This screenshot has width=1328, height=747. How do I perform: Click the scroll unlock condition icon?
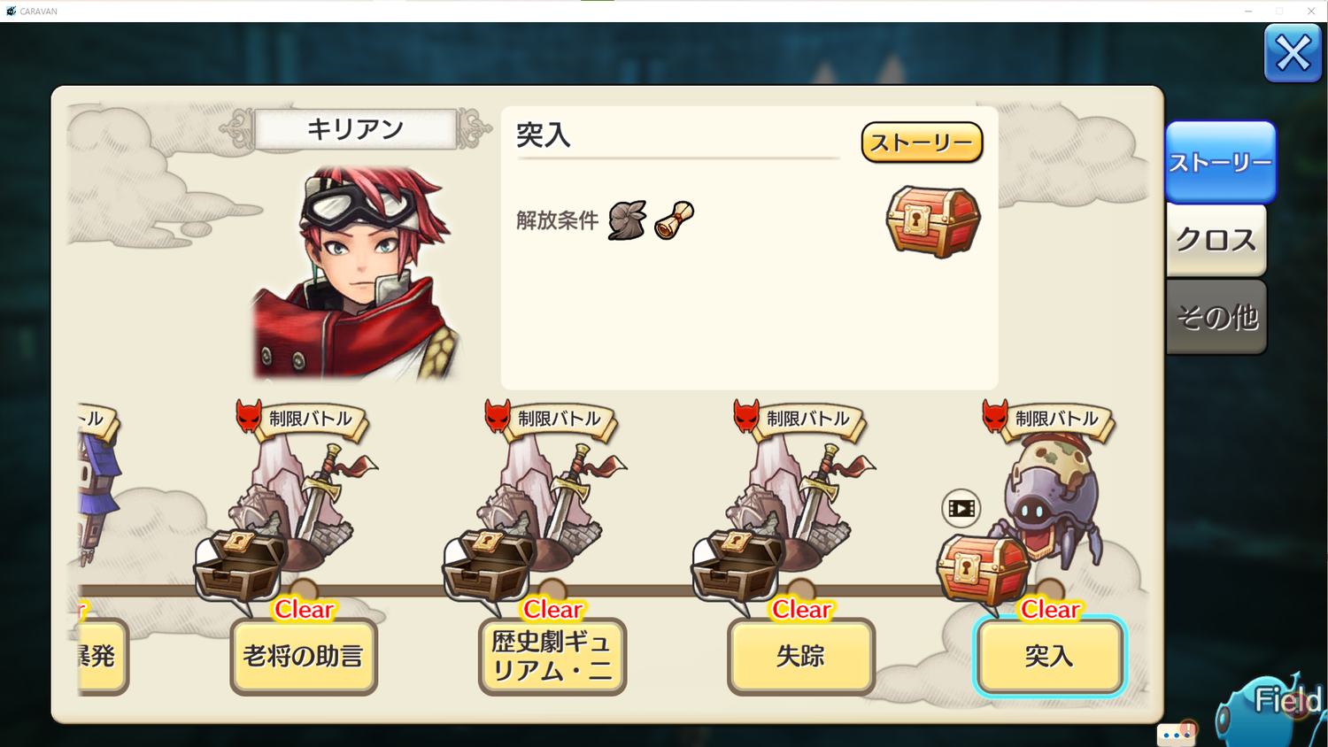[x=674, y=220]
